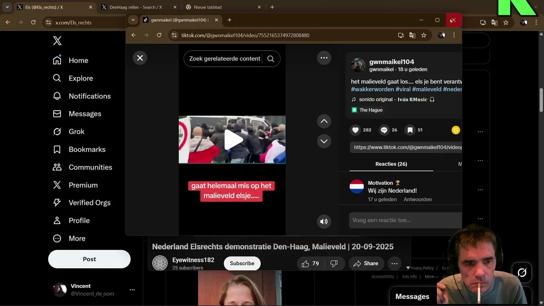Share the YouTube video
This screenshot has height=306, width=544.
point(365,263)
